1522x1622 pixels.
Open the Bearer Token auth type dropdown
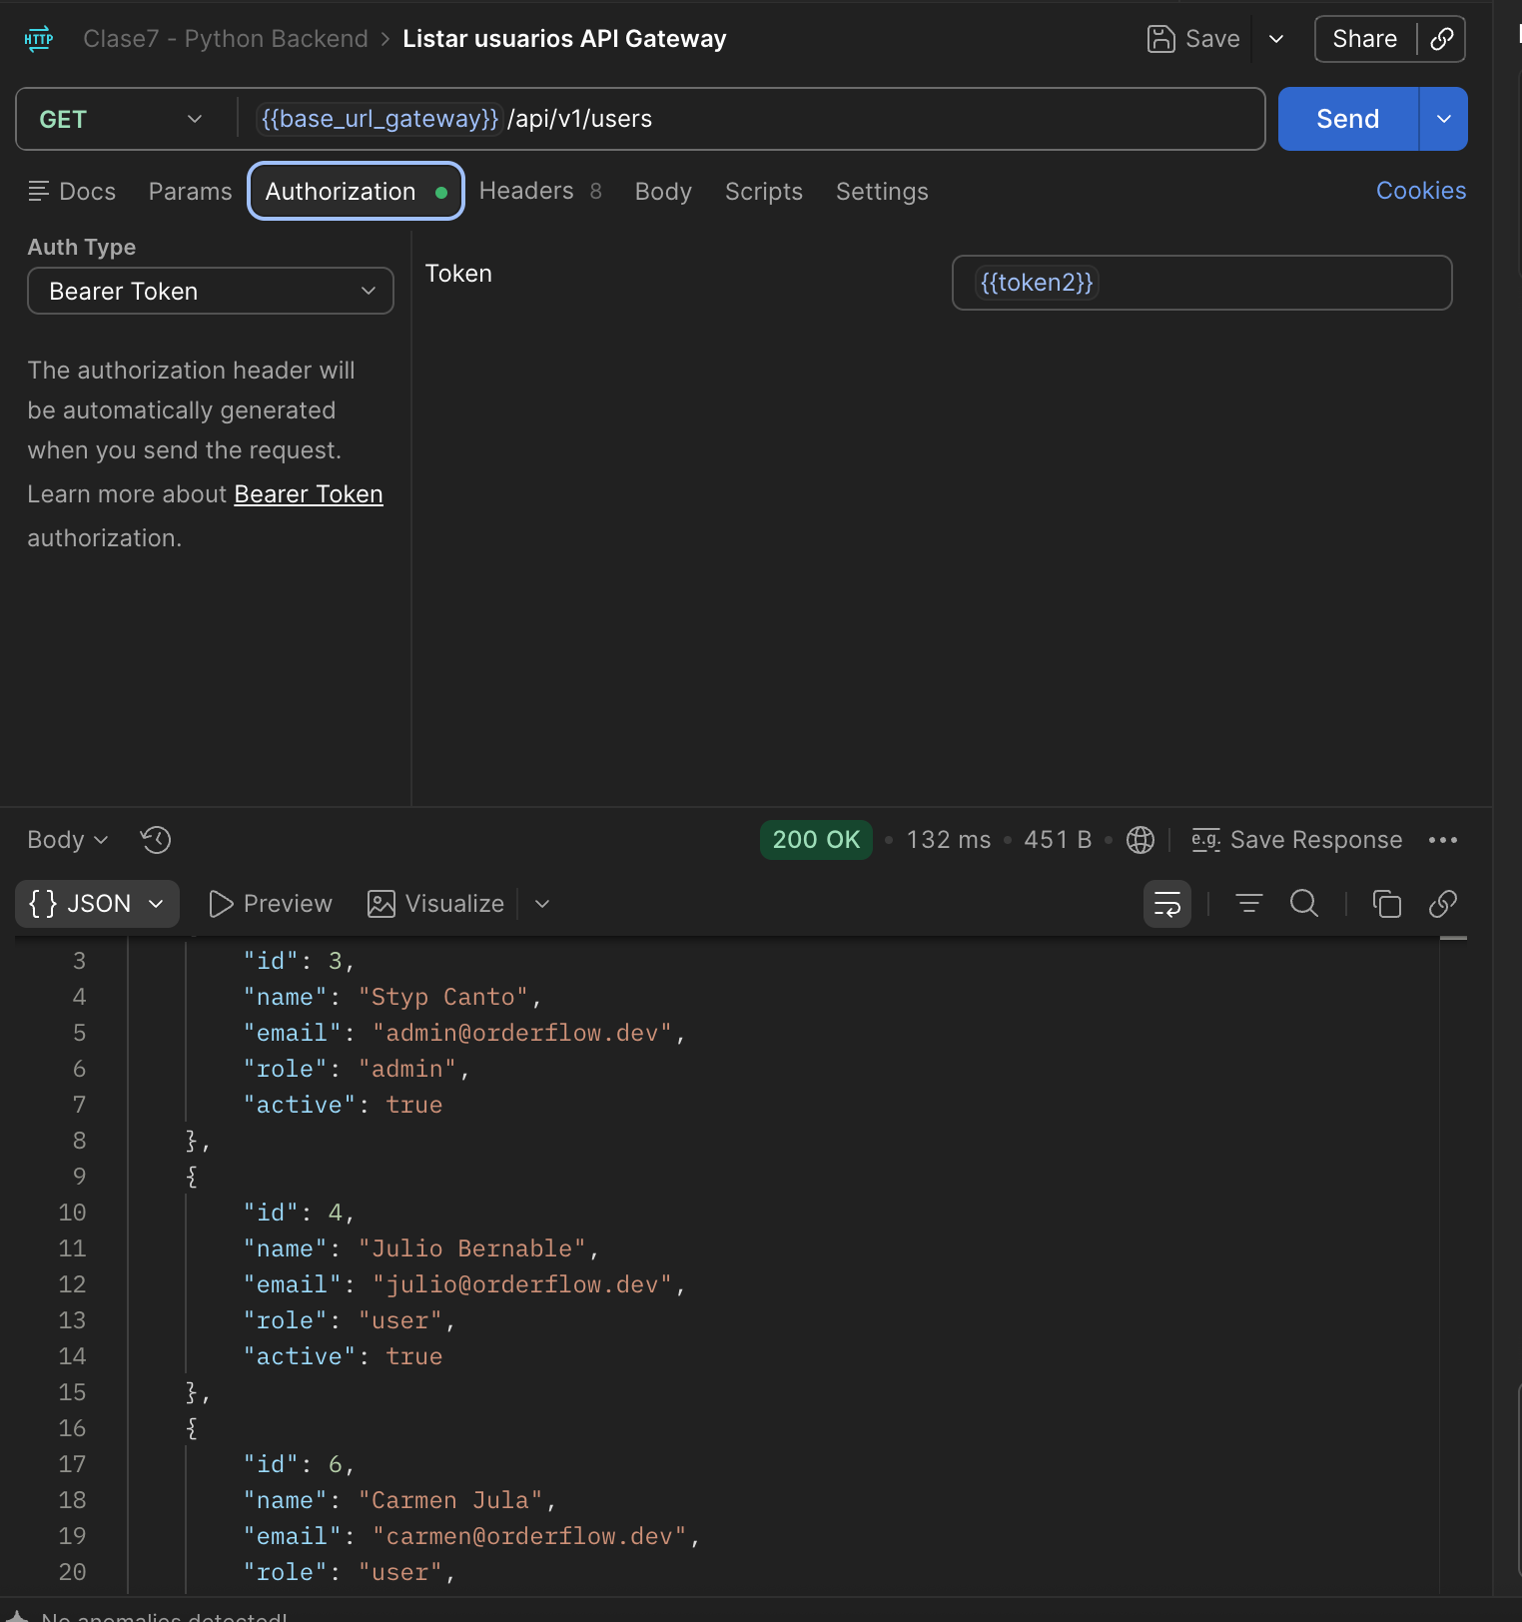coord(211,291)
